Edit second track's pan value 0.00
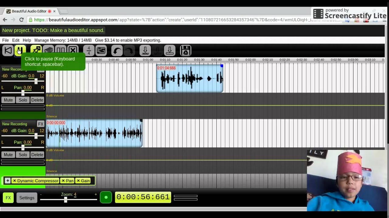The width and height of the screenshot is (389, 218). point(27,142)
